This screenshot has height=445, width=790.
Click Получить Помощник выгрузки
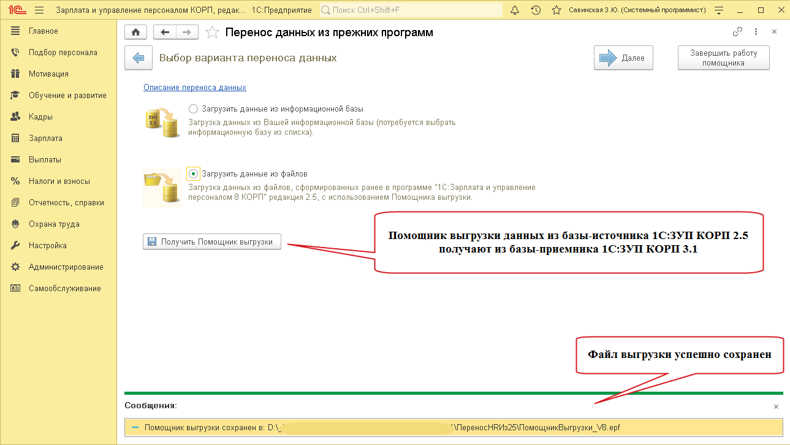[x=212, y=242]
